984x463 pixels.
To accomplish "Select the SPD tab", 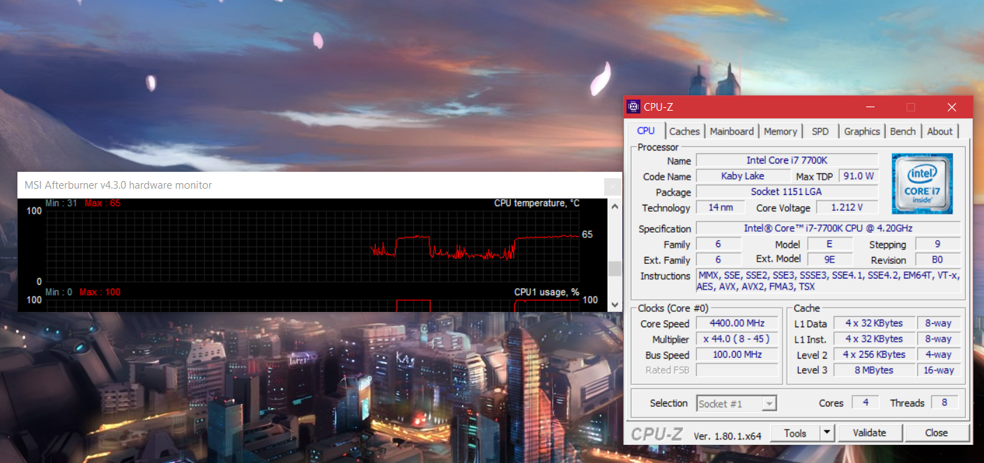I will (820, 131).
